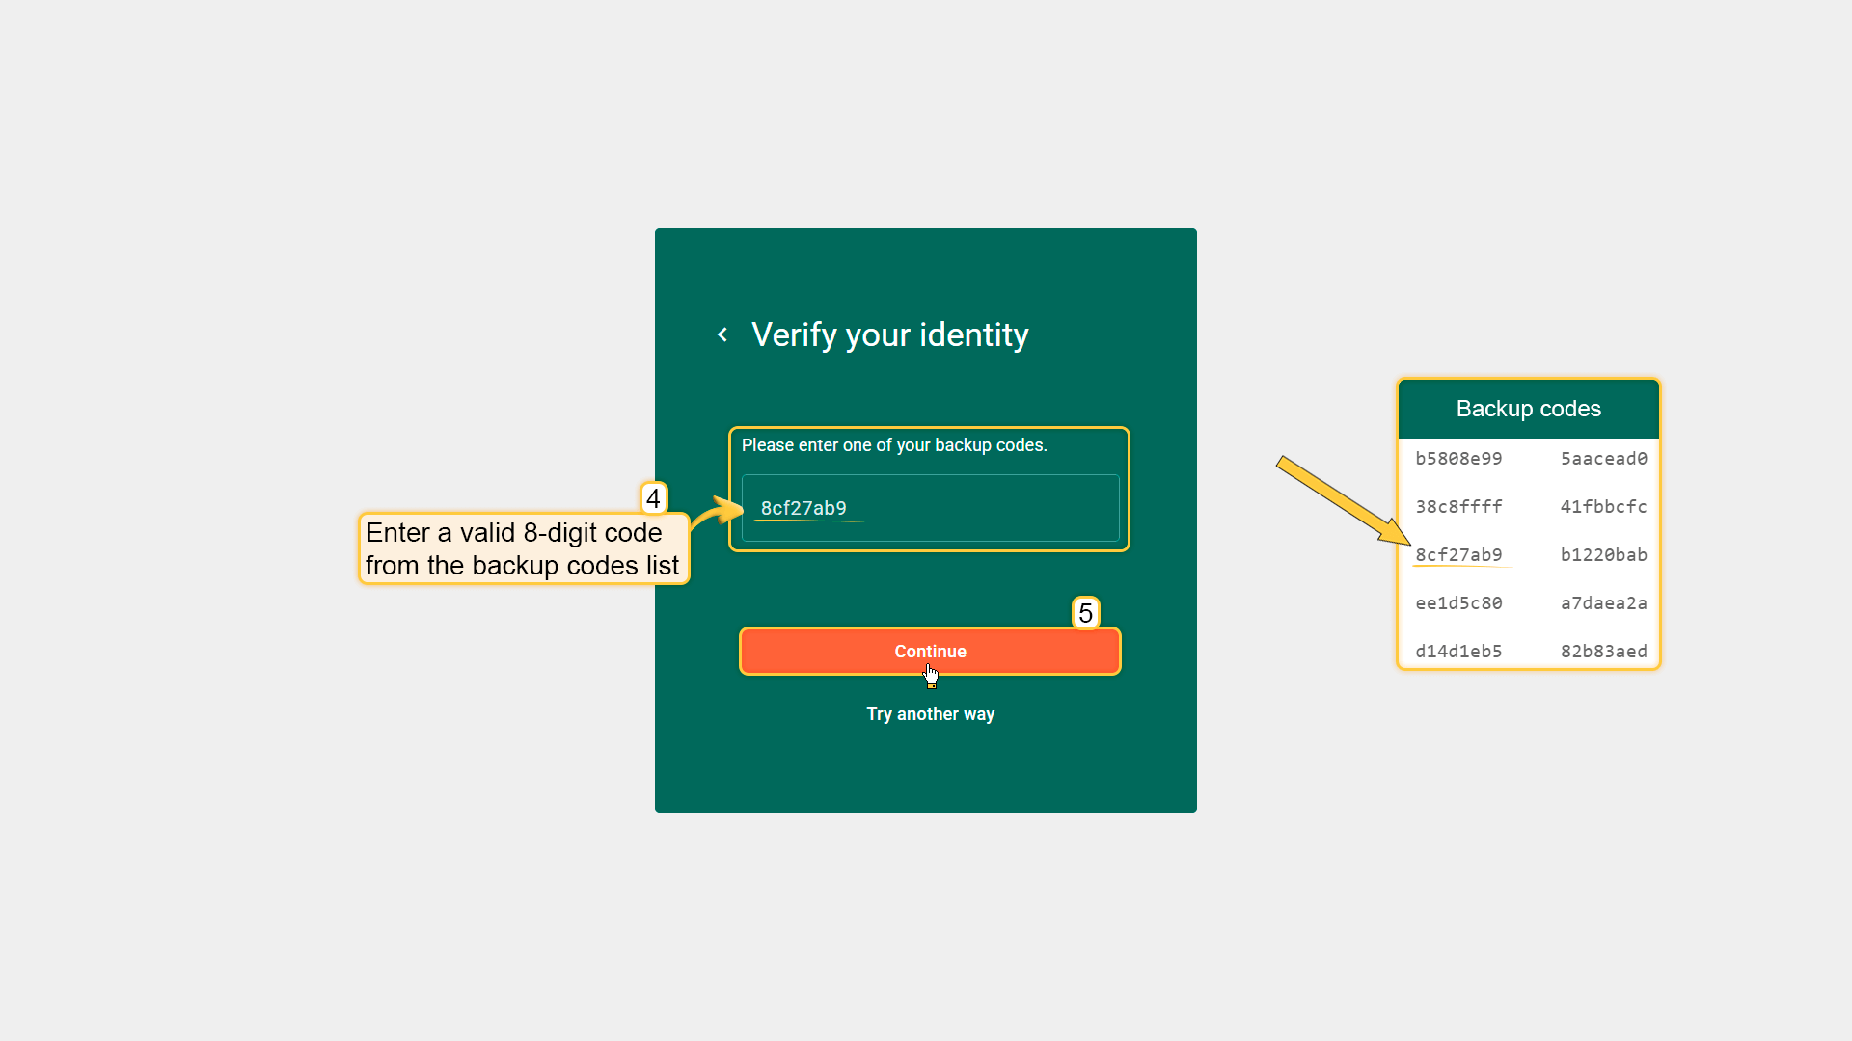Click the back chevron beside Verify your identity

pyautogui.click(x=722, y=334)
